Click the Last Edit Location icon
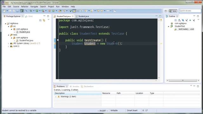This screenshot has height=114, width=203. [x=98, y=11]
